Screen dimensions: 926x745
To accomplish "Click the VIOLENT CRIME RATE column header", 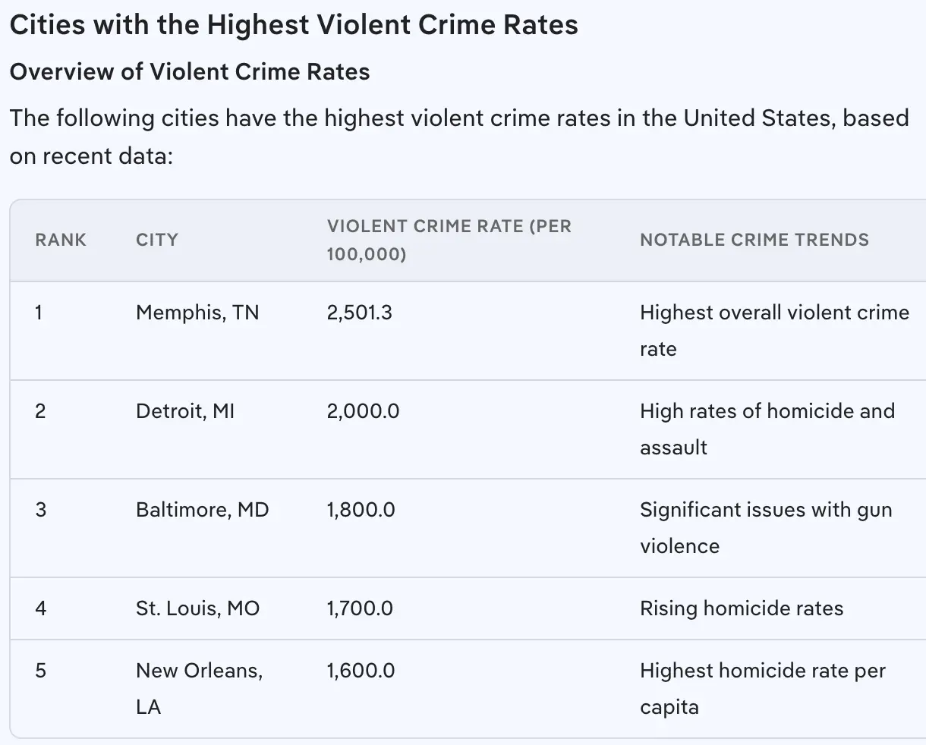I will [449, 240].
